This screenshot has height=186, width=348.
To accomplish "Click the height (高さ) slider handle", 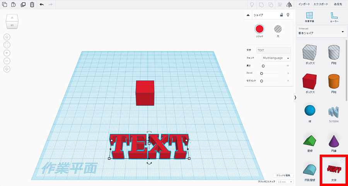I will coord(263,66).
